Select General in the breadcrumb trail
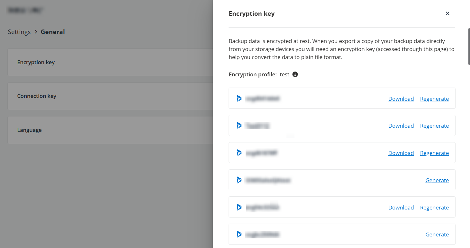470x248 pixels. [x=53, y=31]
